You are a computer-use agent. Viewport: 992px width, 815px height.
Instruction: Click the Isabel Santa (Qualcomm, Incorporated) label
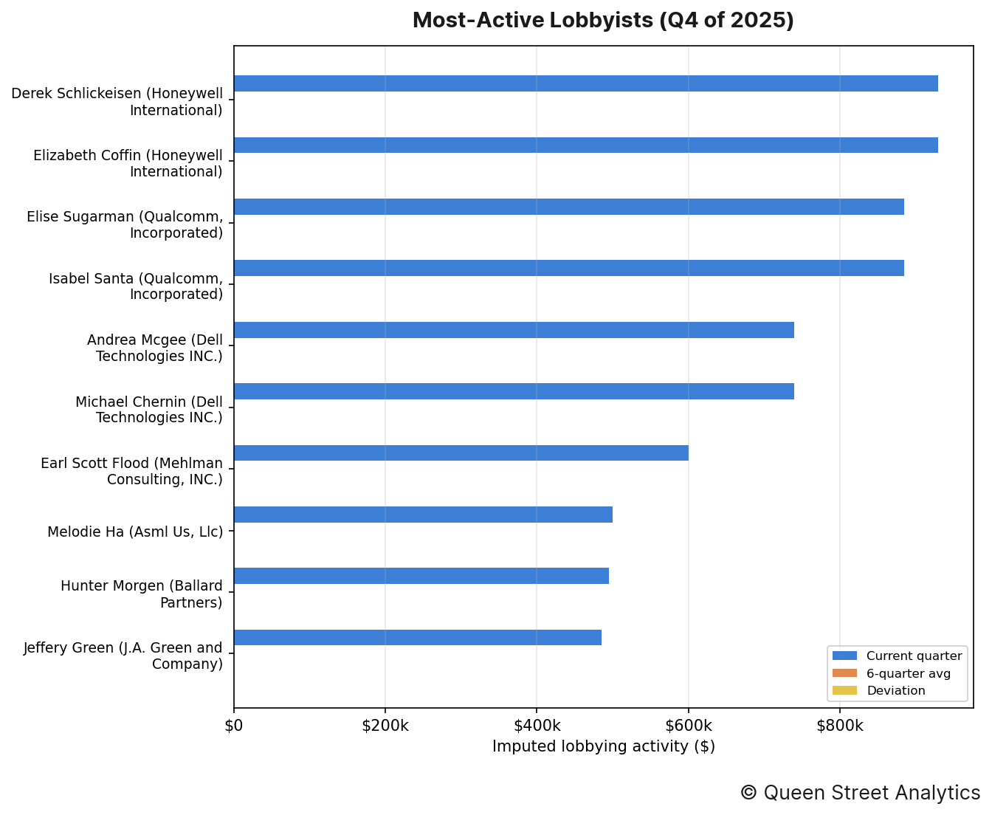(136, 286)
